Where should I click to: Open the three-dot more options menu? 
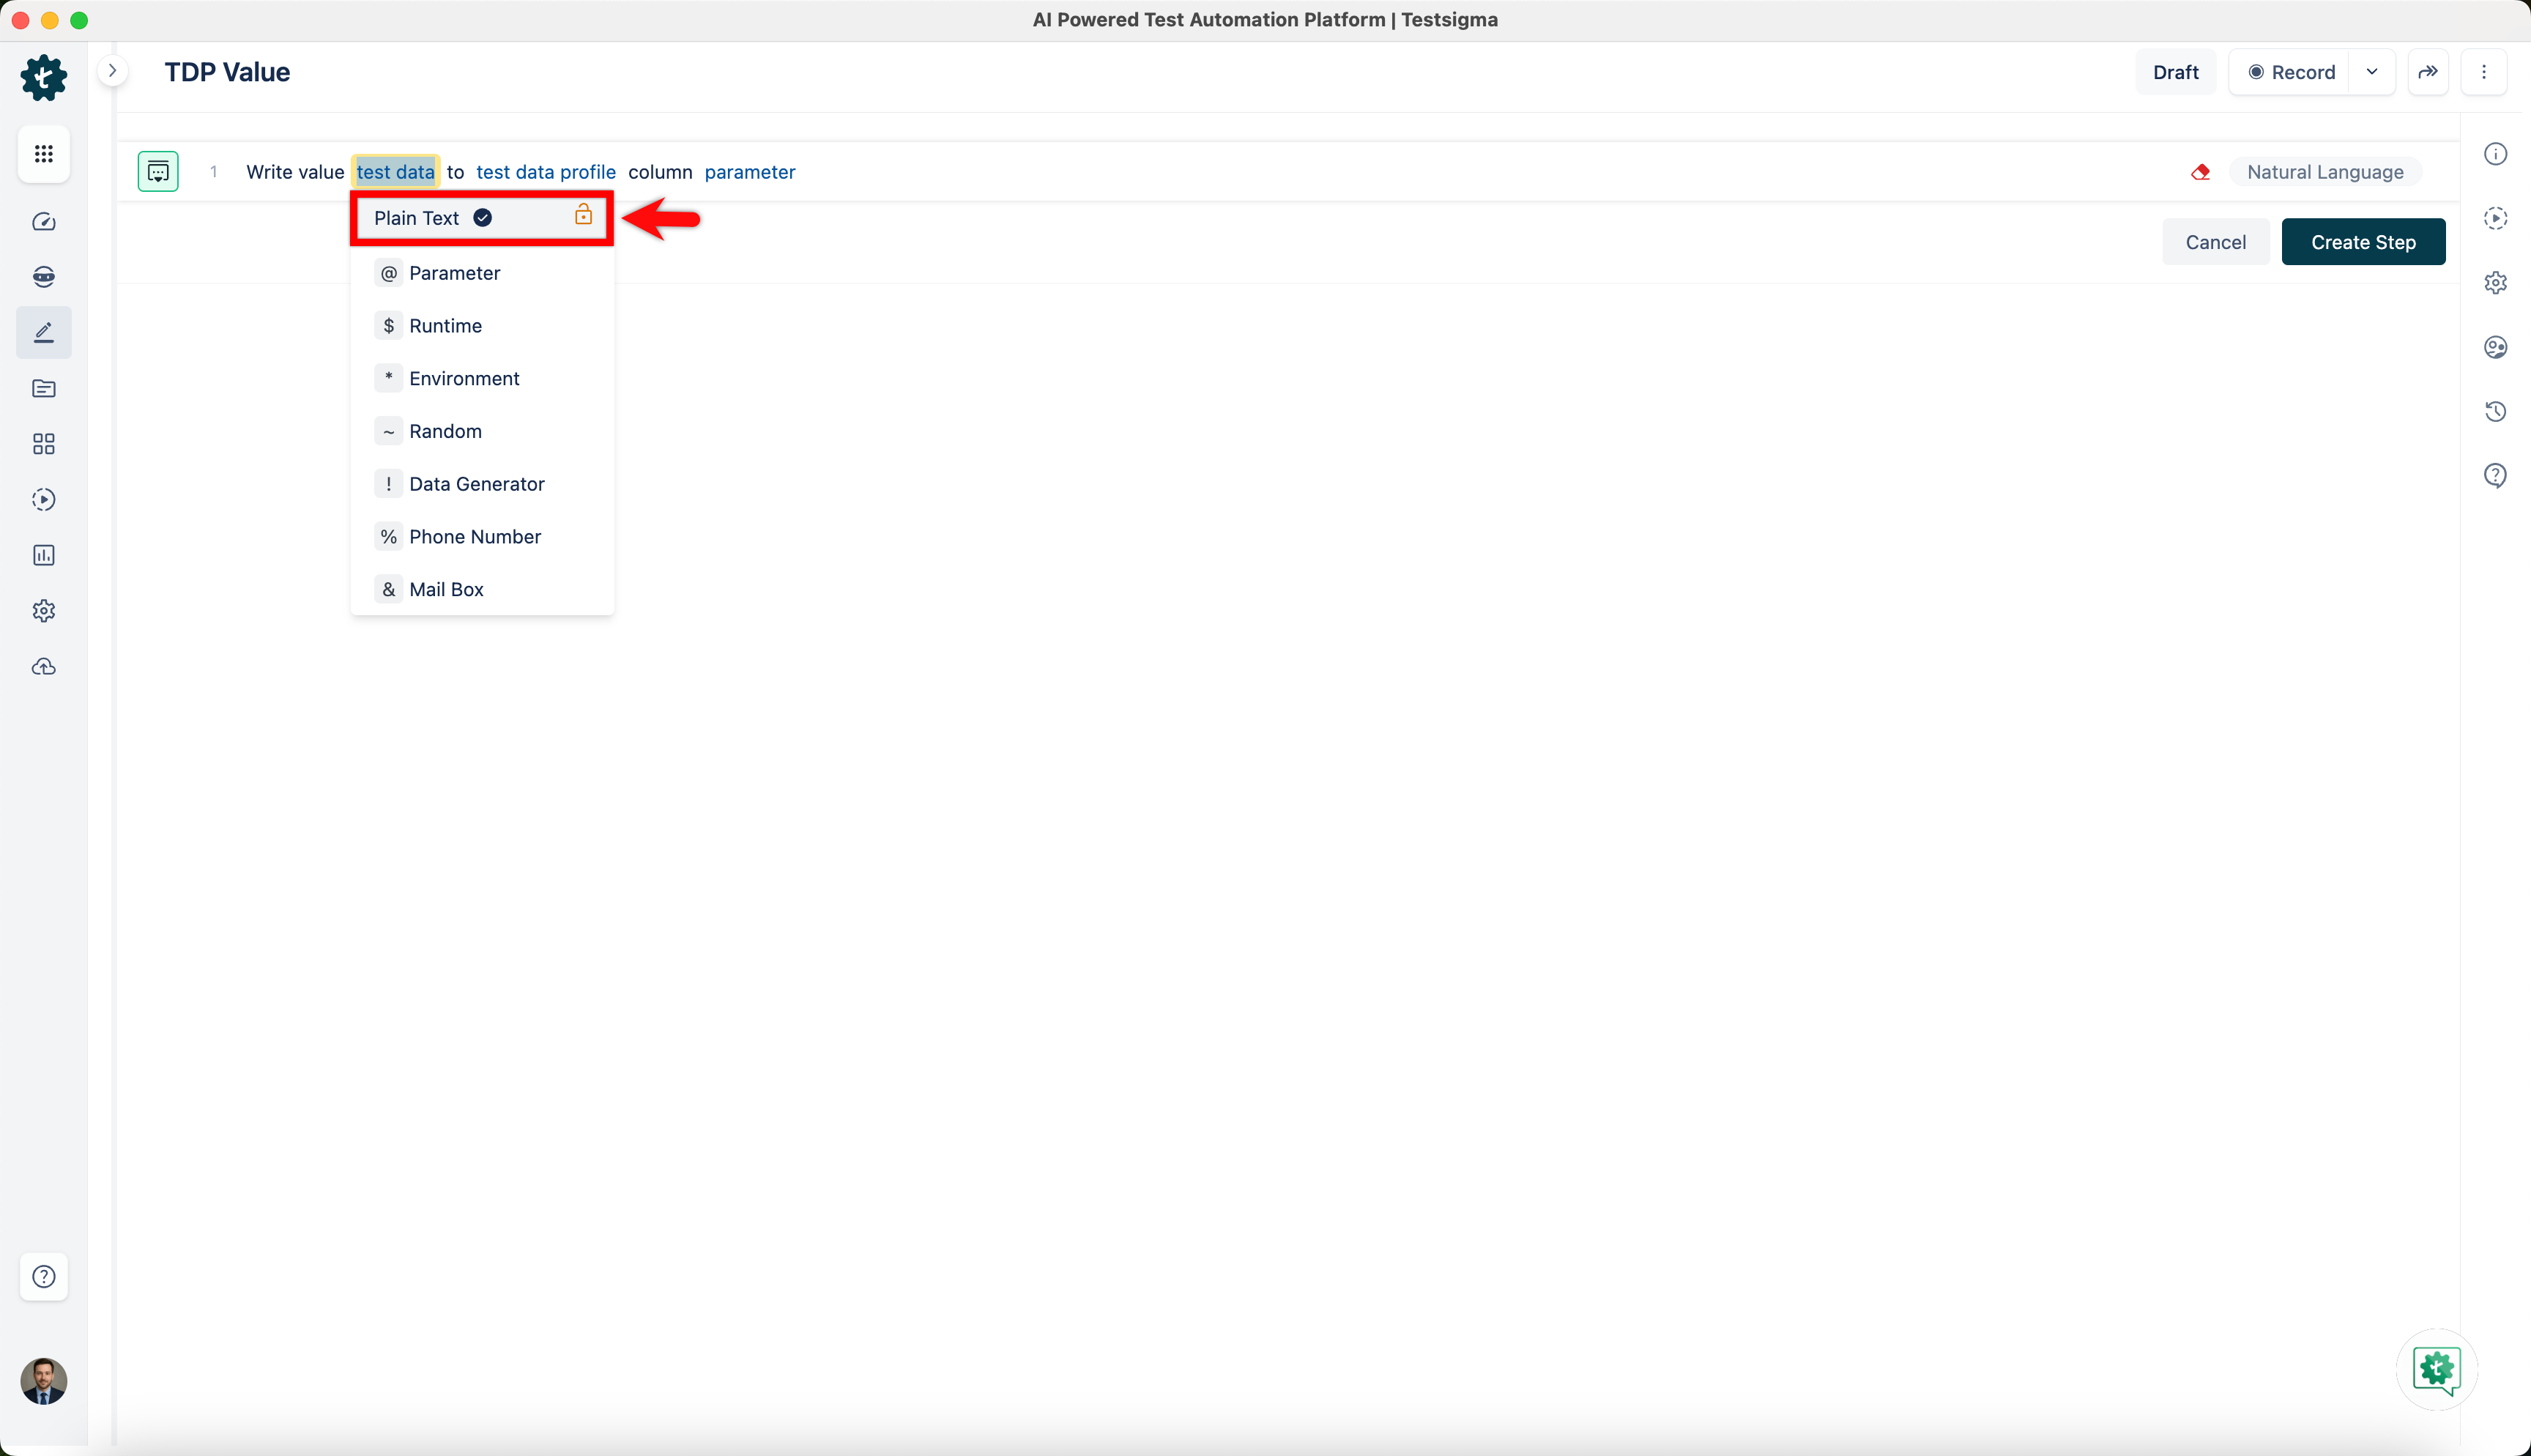click(2483, 72)
